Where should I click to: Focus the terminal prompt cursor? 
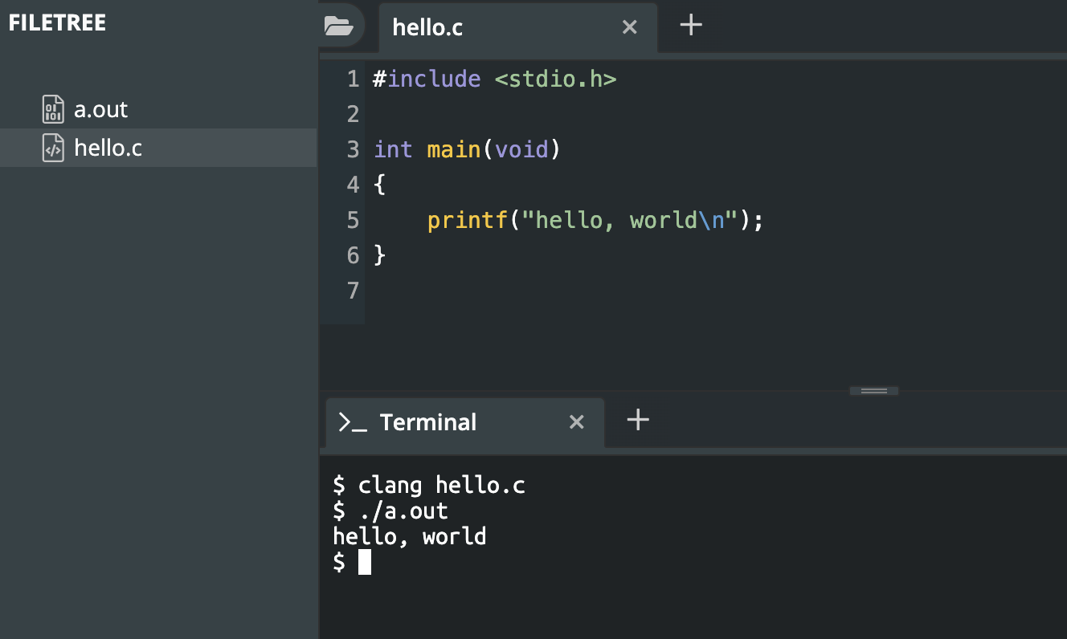pyautogui.click(x=365, y=563)
